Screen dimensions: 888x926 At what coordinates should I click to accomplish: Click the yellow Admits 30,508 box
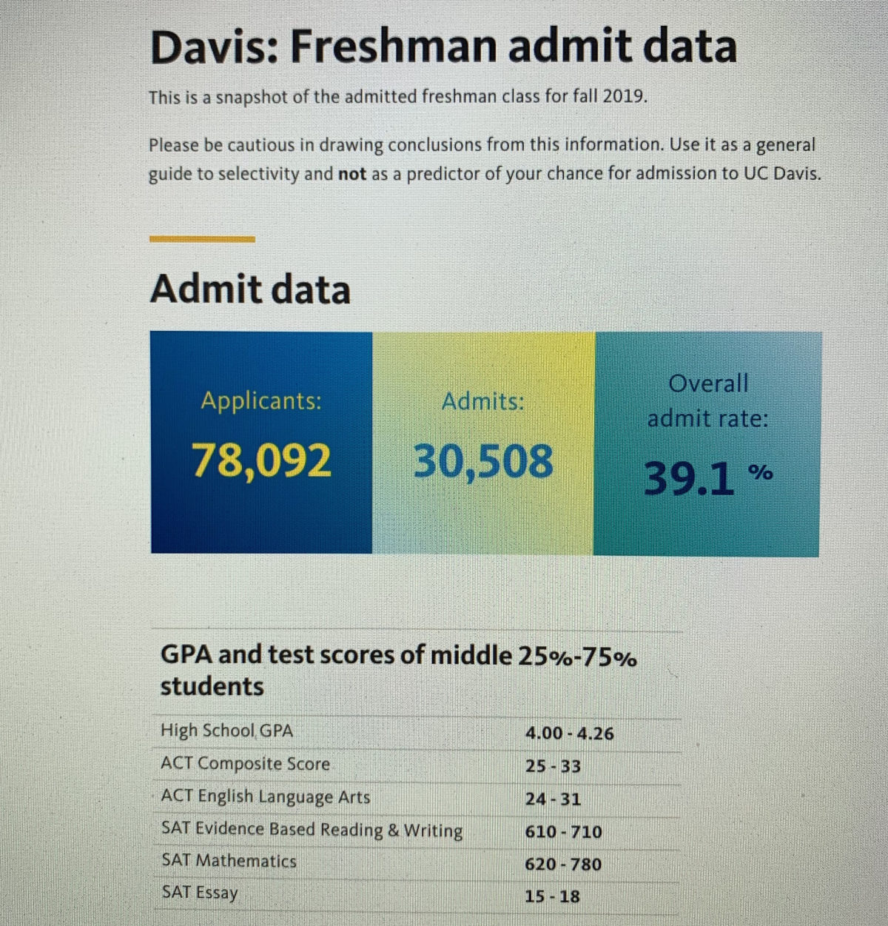(x=483, y=442)
